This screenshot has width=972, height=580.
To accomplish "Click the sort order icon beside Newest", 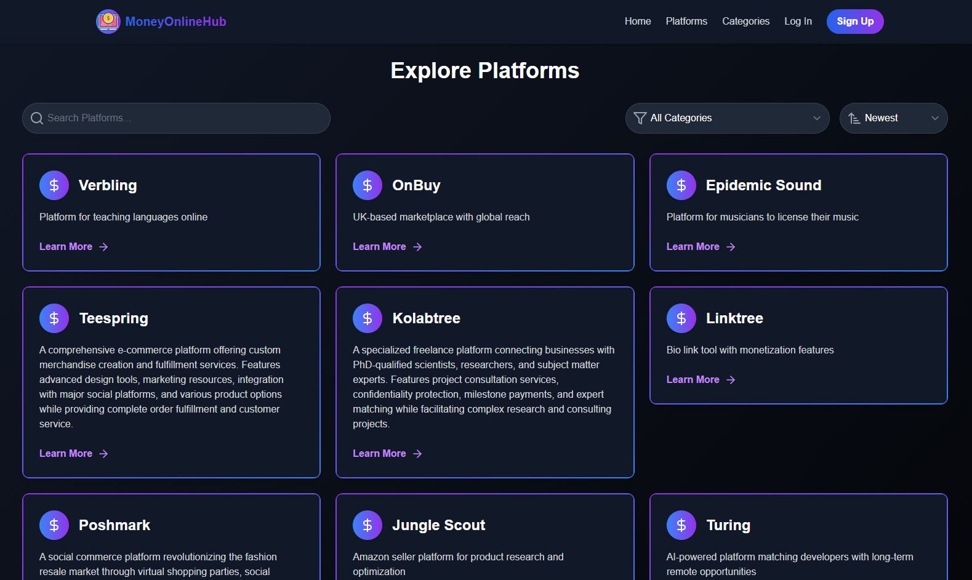I will pos(854,118).
